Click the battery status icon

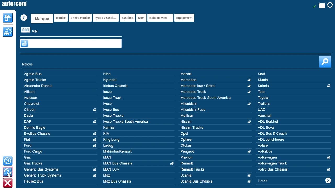[x=322, y=5]
